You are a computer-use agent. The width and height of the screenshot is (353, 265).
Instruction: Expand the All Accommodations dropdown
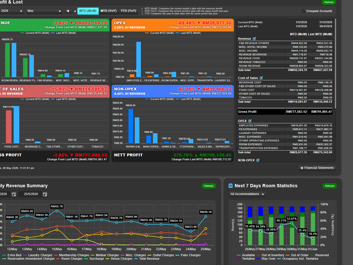click(x=247, y=194)
